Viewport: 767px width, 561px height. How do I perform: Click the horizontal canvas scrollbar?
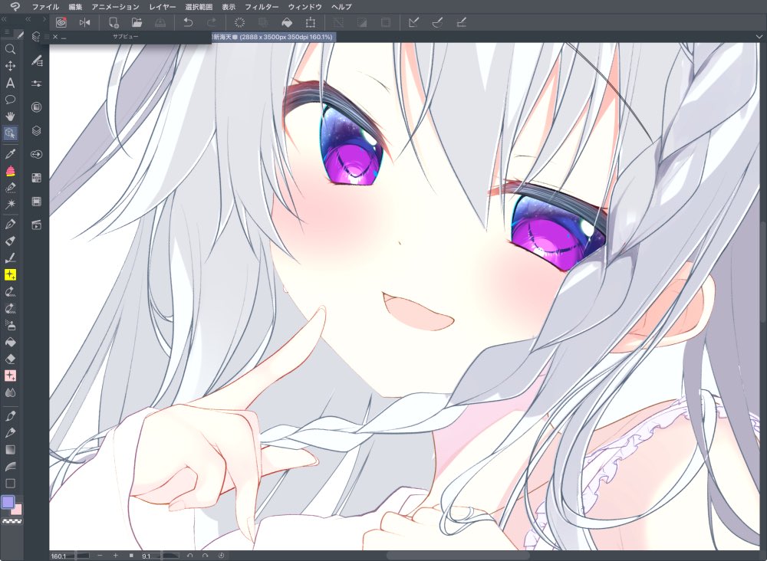[x=457, y=556]
